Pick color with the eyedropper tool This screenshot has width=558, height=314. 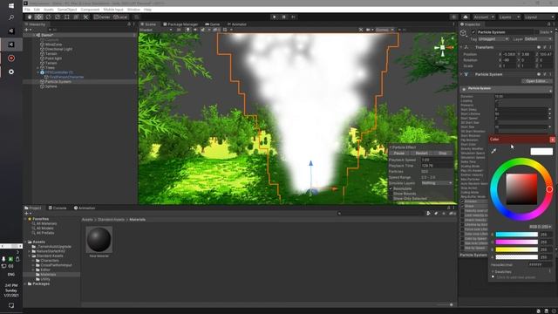[x=493, y=151]
